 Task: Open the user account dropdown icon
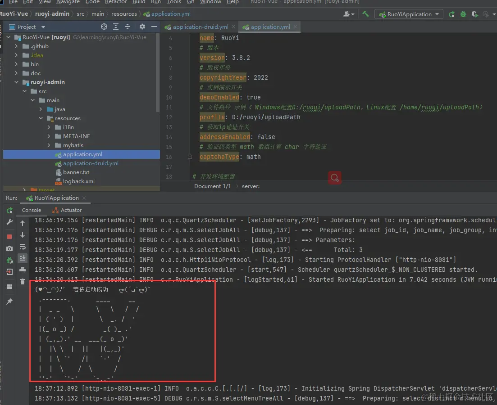pyautogui.click(x=349, y=14)
